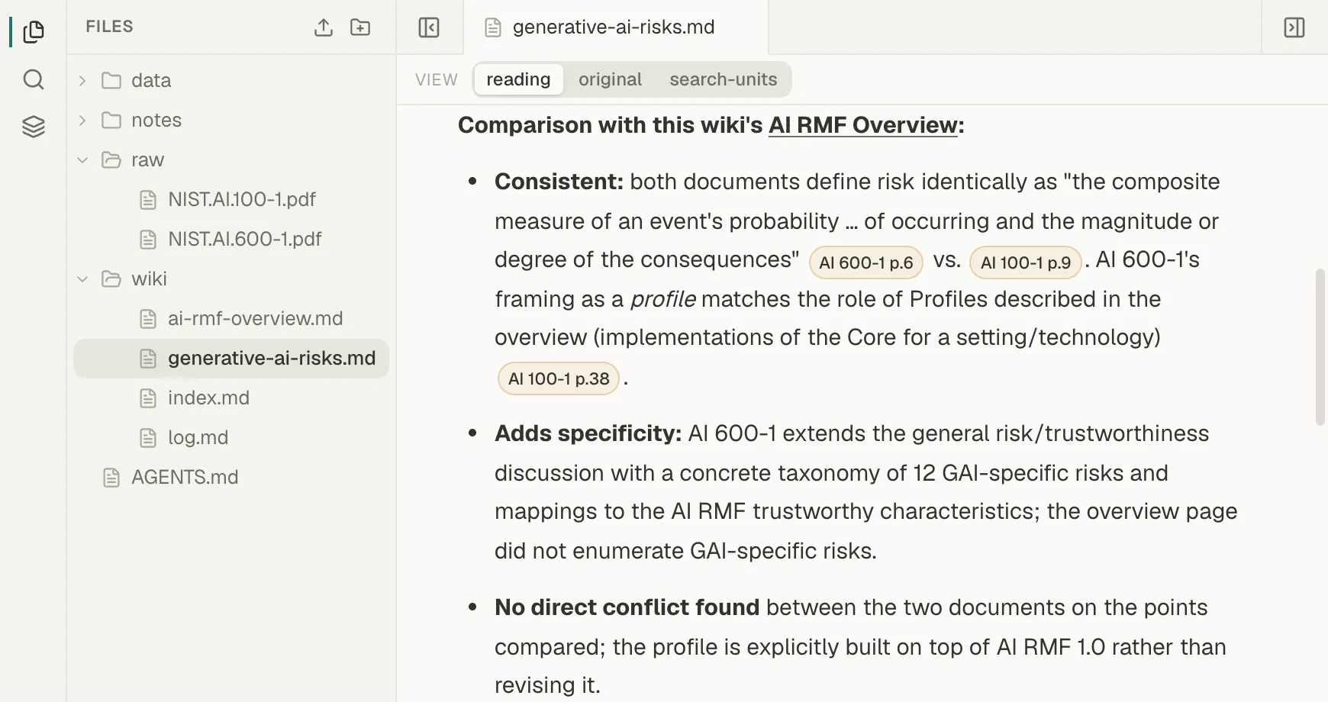Click the NIST.AI.100-1.pdf file icon
This screenshot has height=702, width=1328.
pos(148,200)
